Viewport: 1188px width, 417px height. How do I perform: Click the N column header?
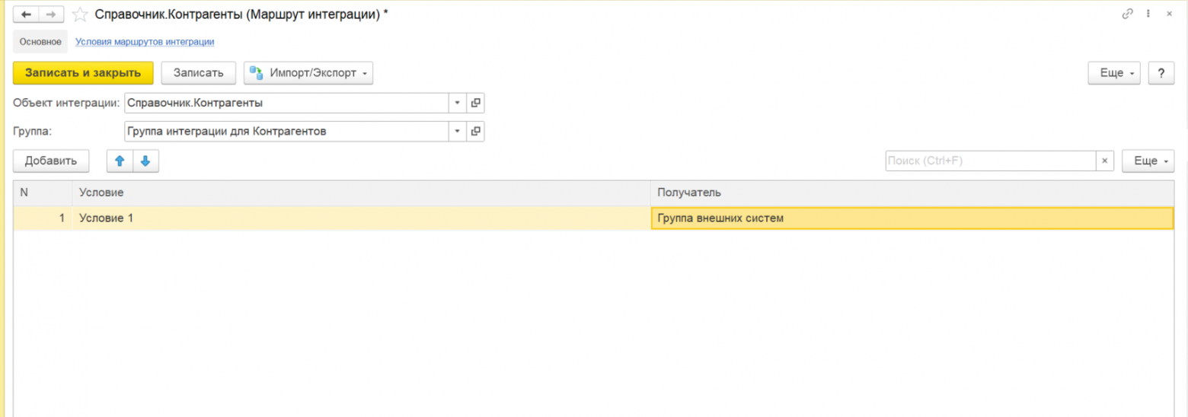point(43,193)
